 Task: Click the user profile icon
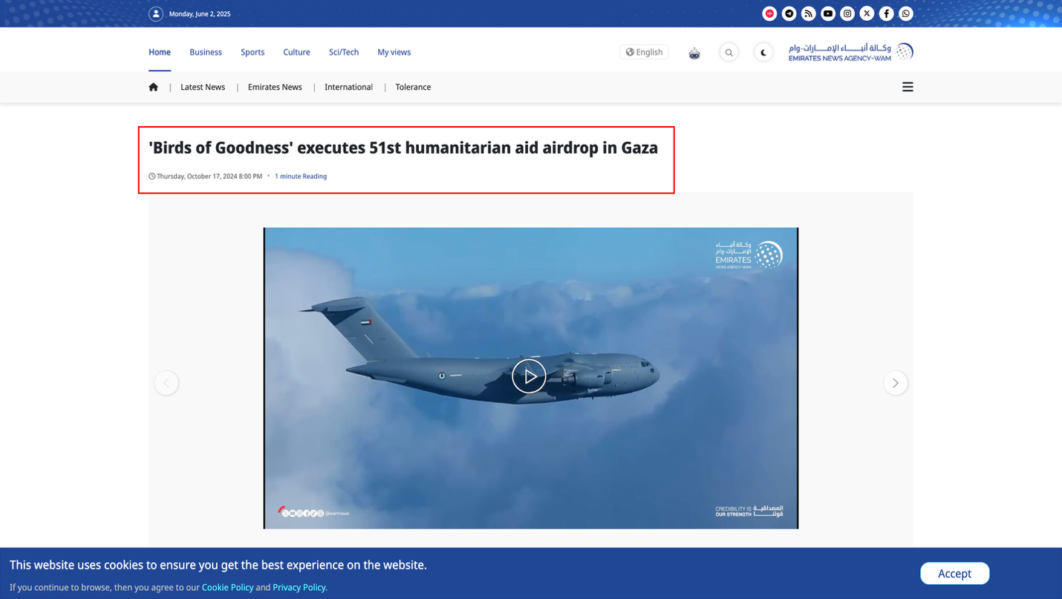pos(156,13)
